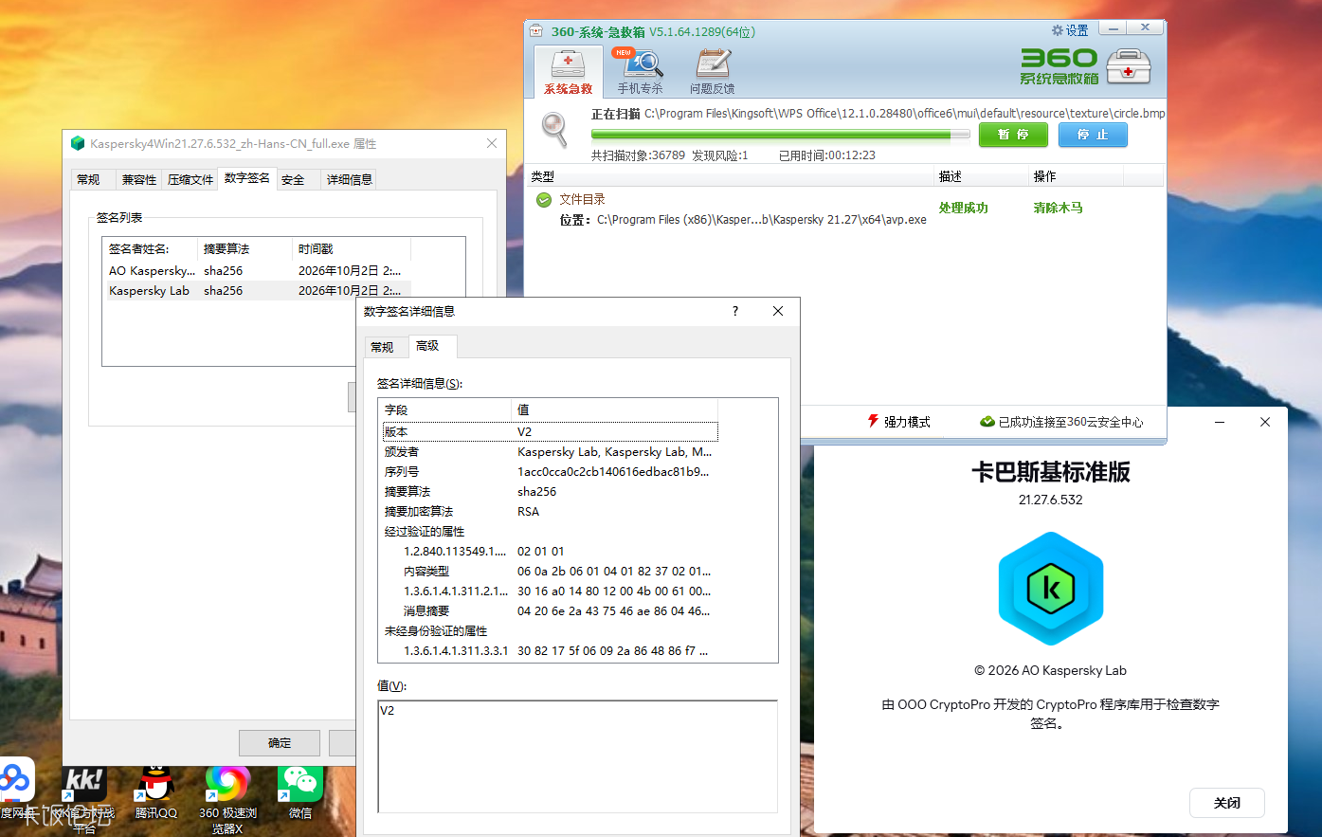Select the 内容类型 field row
This screenshot has width=1322, height=837.
pyautogui.click(x=551, y=571)
